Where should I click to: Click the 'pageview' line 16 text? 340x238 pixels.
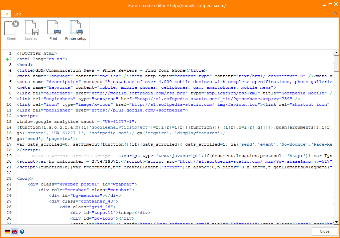pos(47,139)
